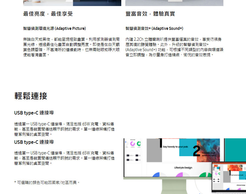Image resolution: width=246 pixels, height=194 pixels.
Task: Select the subheading "智慧偵測環境光源 (Adaptive Picture)"
Action: click(x=54, y=28)
